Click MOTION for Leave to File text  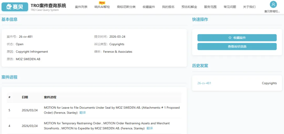(x=112, y=110)
